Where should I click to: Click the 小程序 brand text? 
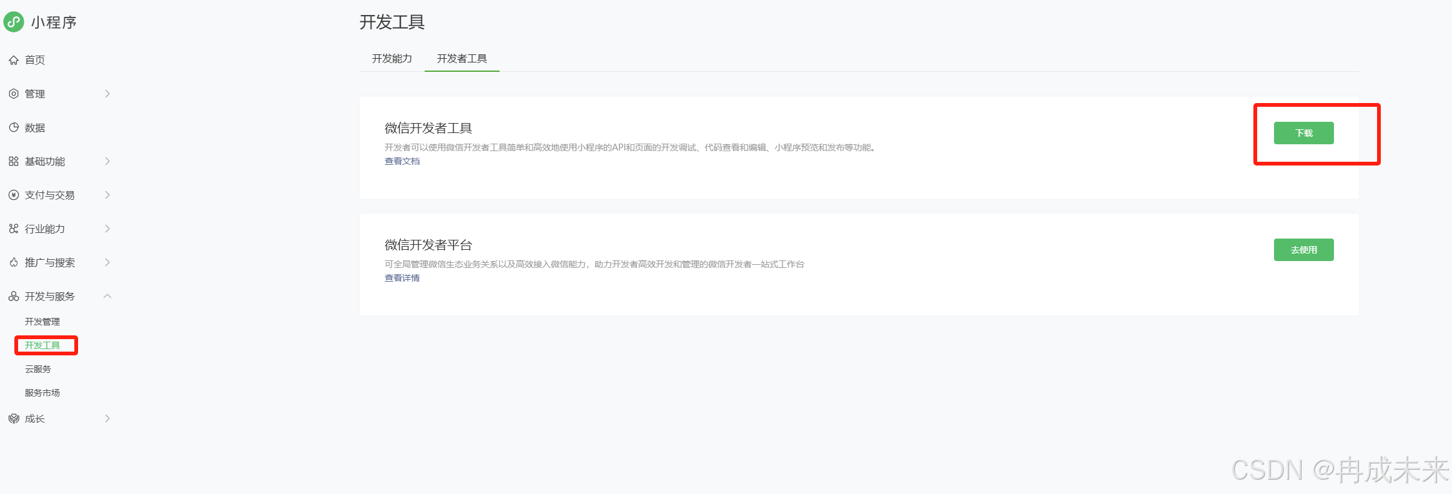[54, 22]
